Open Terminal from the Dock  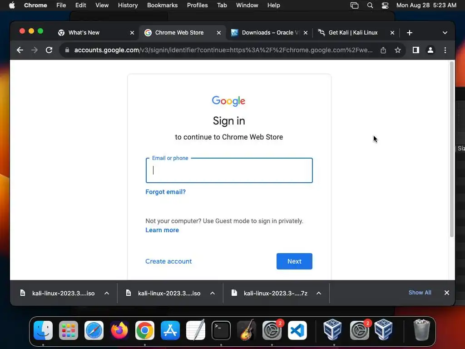[x=221, y=330]
